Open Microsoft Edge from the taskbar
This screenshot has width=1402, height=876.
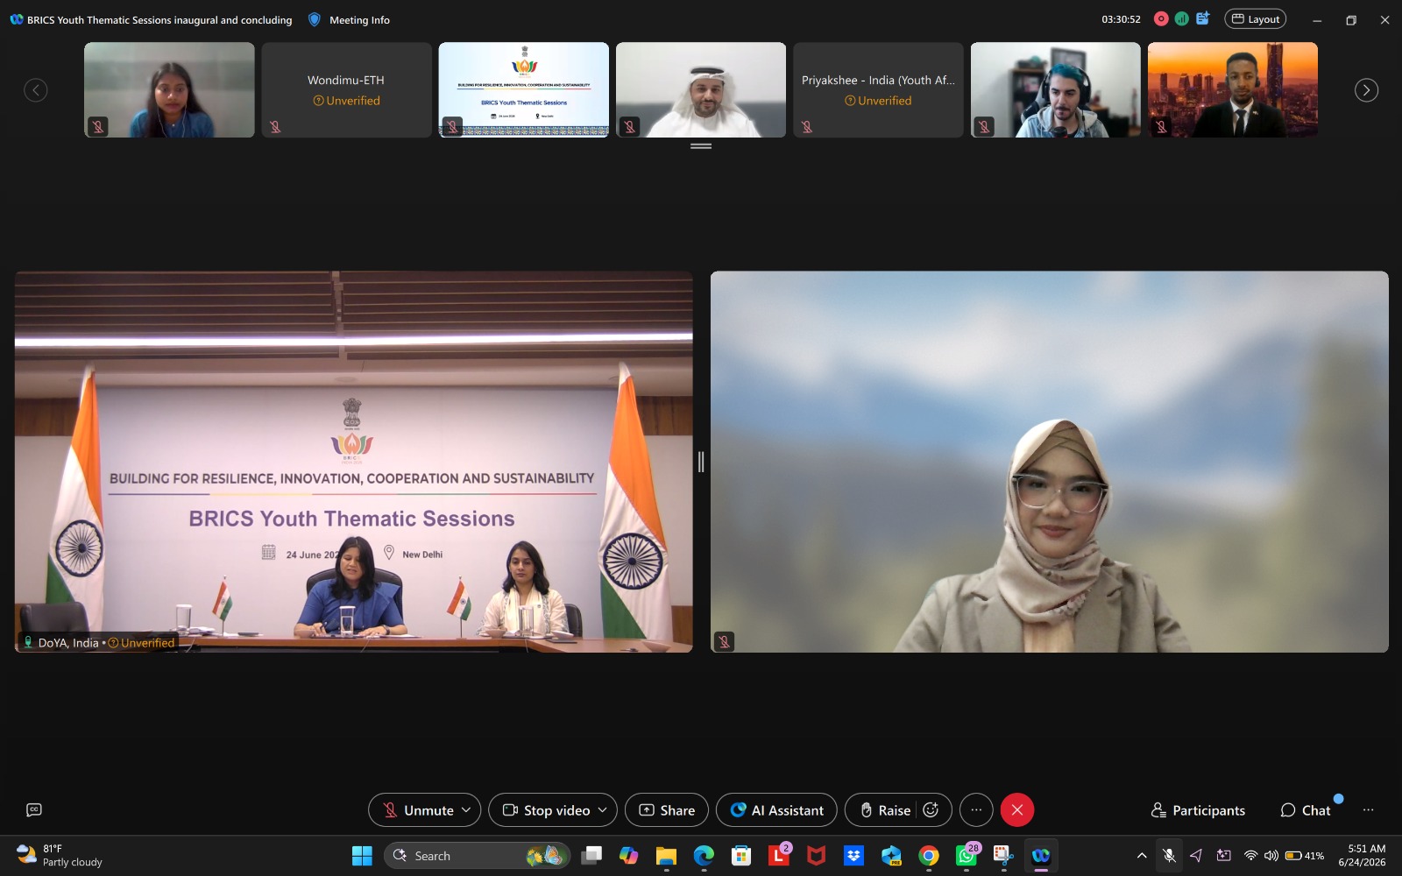704,856
